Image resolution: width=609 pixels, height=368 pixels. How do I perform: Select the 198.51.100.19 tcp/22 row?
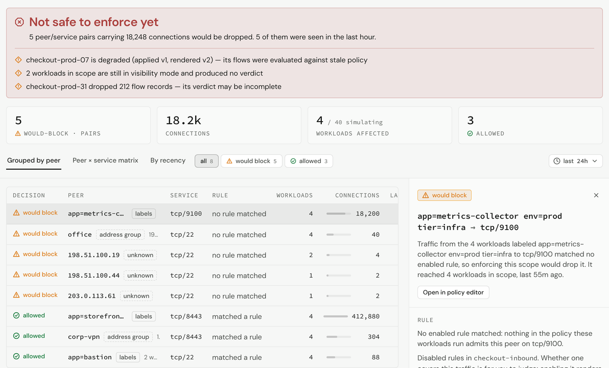(202, 255)
